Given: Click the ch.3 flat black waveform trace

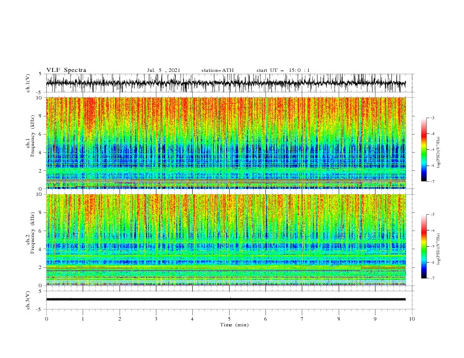Looking at the screenshot, I should point(226,300).
